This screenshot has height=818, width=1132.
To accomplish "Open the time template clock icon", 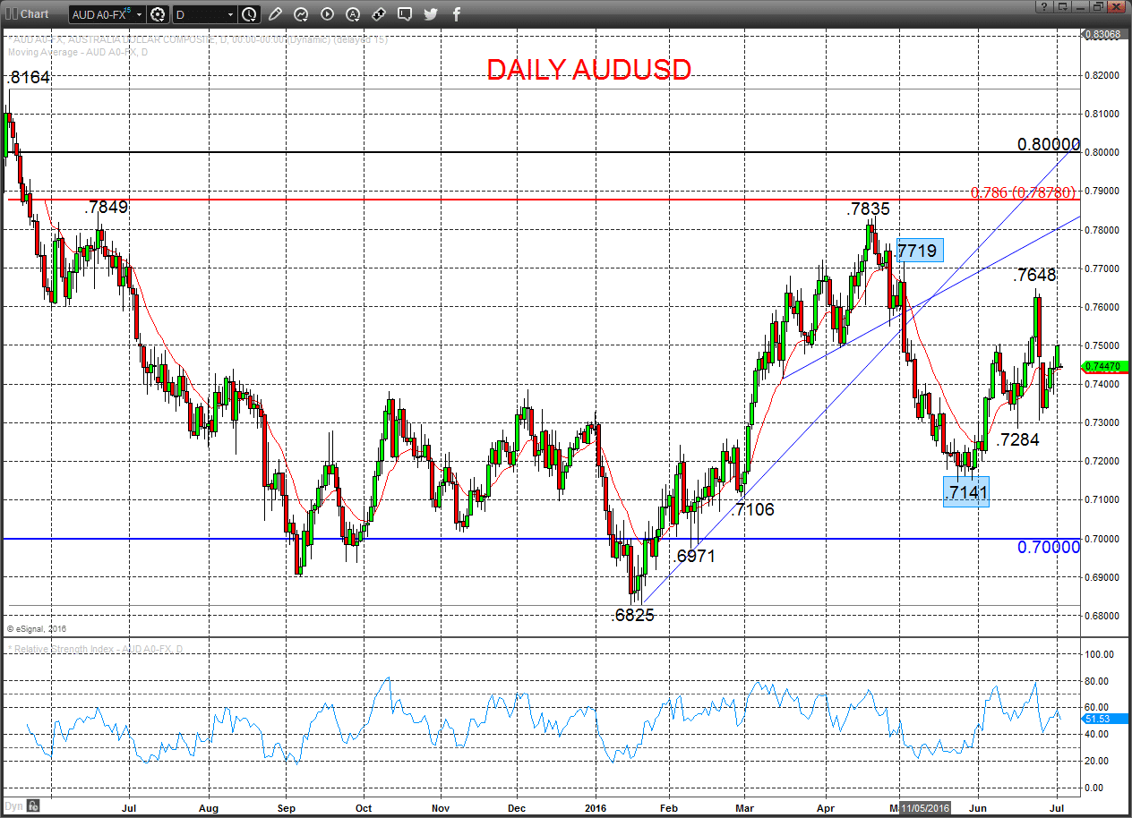I will [249, 14].
